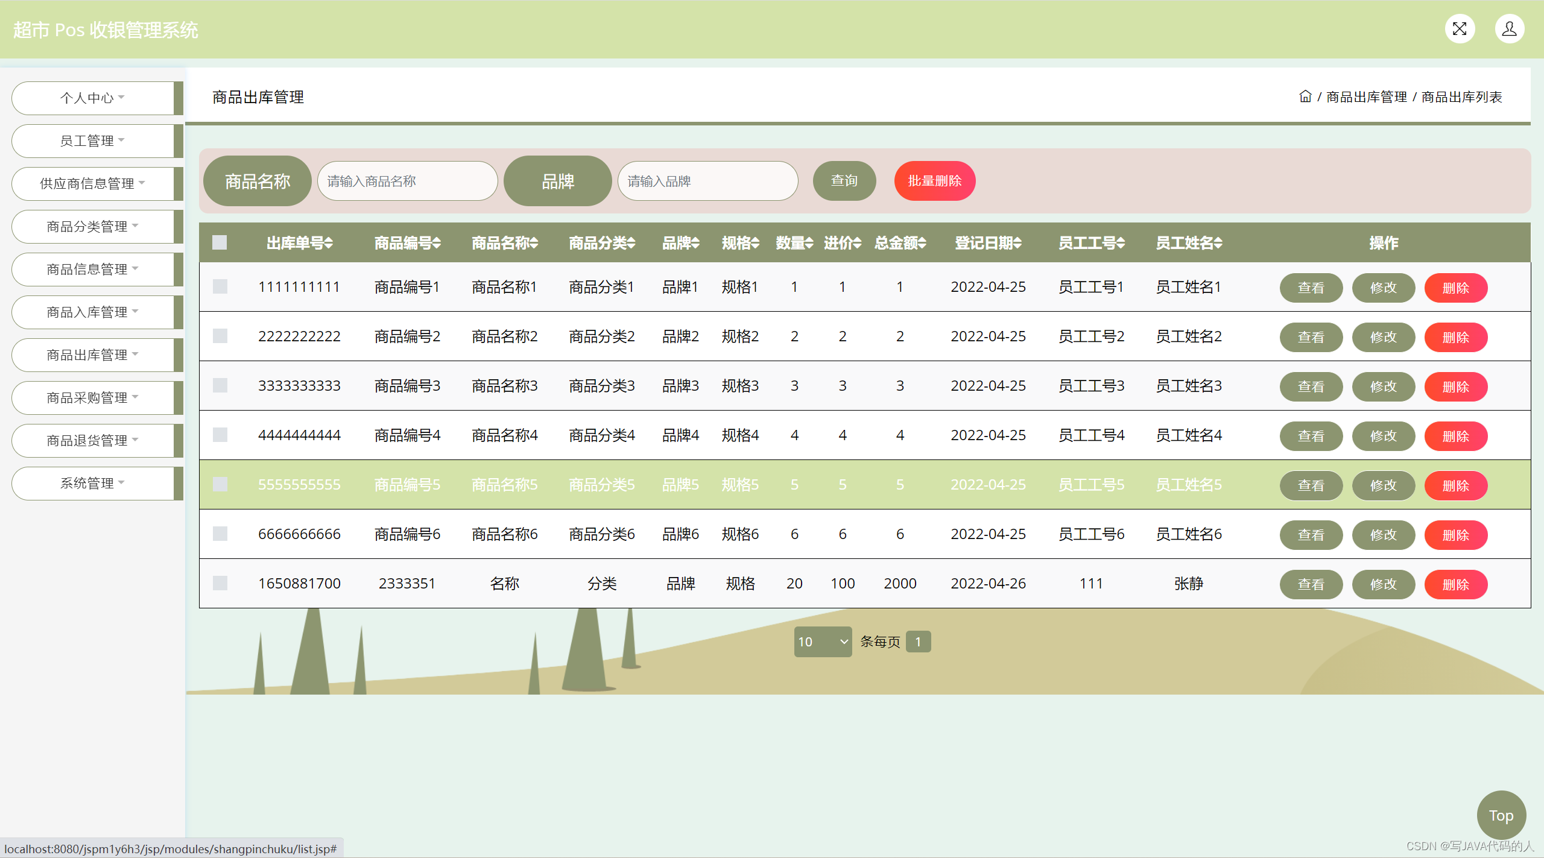Image resolution: width=1544 pixels, height=858 pixels.
Task: Check the checkbox for row 1650881700
Action: 220,583
